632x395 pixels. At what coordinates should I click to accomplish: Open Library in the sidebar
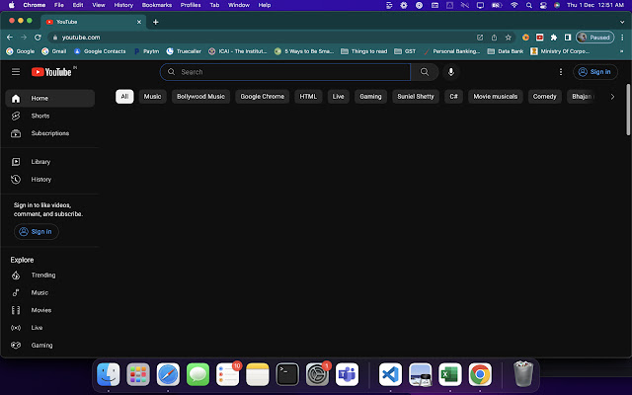pyautogui.click(x=50, y=162)
